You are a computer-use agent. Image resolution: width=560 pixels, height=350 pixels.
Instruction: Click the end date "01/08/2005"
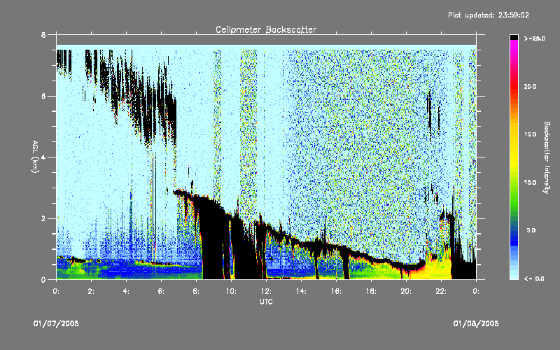[476, 323]
